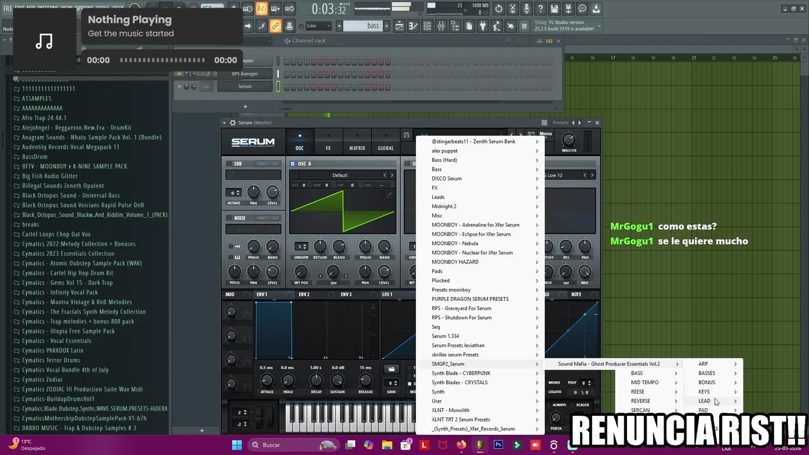Open the mixer toolbar icon
809x455 pixels.
pyautogui.click(x=441, y=26)
